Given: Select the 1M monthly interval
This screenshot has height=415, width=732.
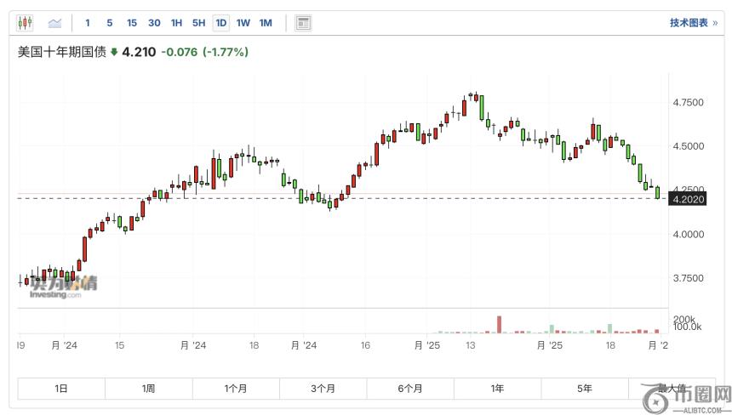Looking at the screenshot, I should [266, 23].
